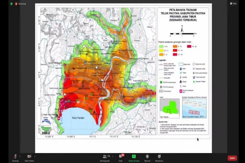Click the '111.133° E' longitude label
Image resolution: width=245 pixels, height=163 pixels.
pyautogui.click(x=136, y=136)
